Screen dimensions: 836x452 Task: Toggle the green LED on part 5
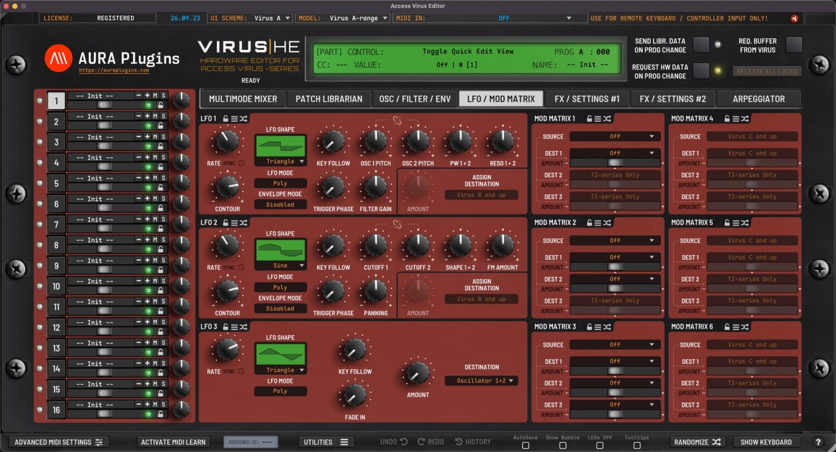coord(149,187)
